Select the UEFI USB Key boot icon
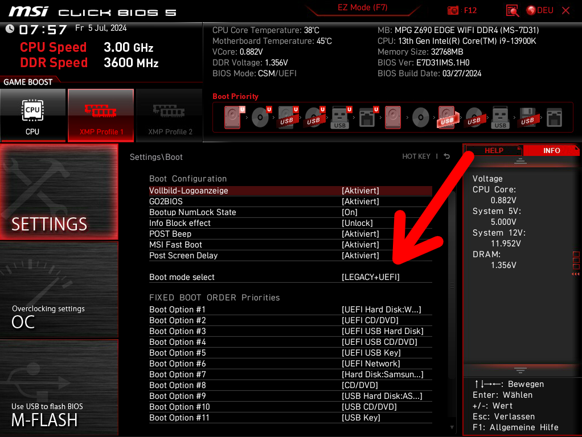The height and width of the screenshot is (437, 582). pos(341,118)
